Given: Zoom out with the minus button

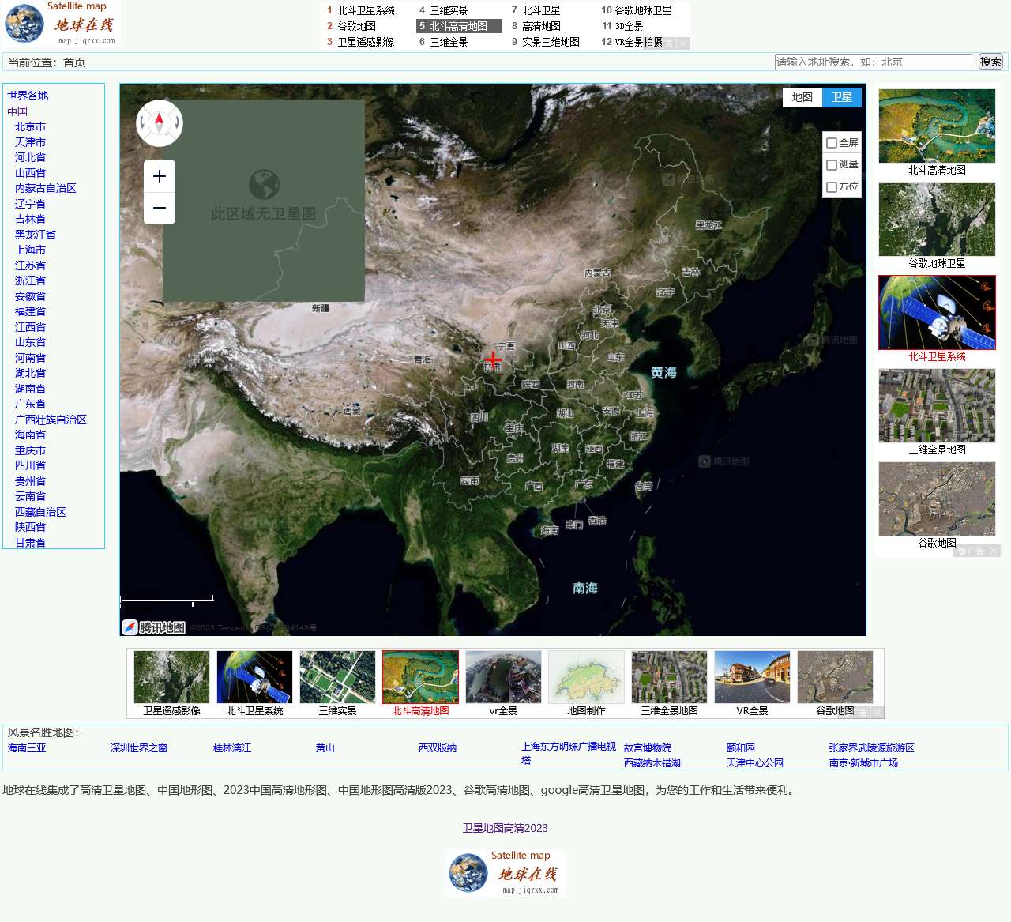Looking at the screenshot, I should pos(160,208).
